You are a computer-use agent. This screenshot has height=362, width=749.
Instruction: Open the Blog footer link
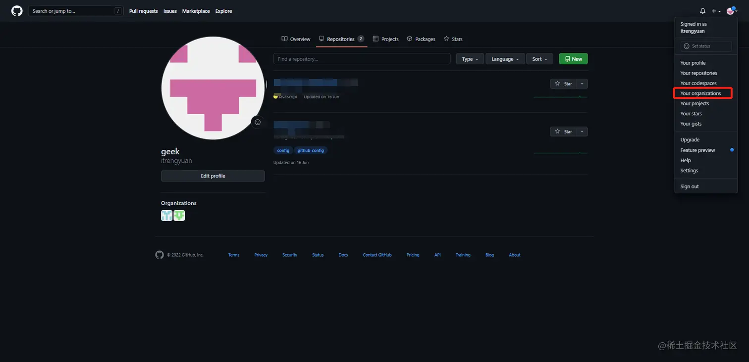pos(489,255)
